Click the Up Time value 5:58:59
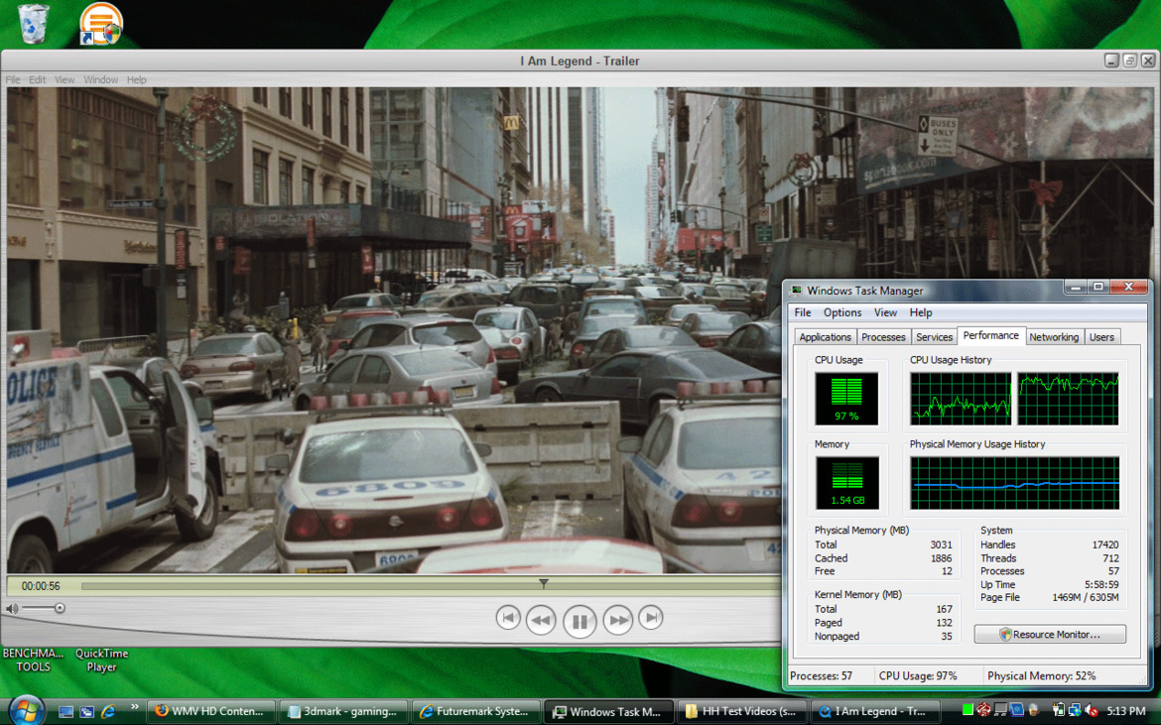The width and height of the screenshot is (1161, 725). tap(1101, 584)
